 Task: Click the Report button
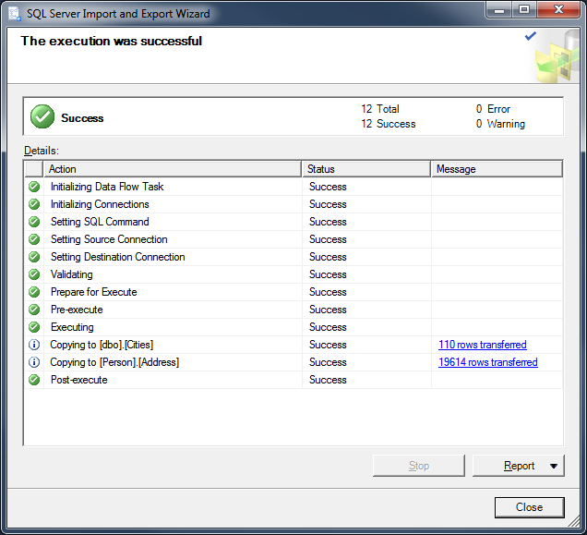pyautogui.click(x=519, y=466)
